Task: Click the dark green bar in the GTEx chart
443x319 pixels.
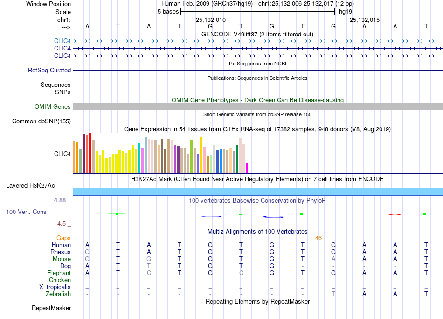Action: coord(237,159)
